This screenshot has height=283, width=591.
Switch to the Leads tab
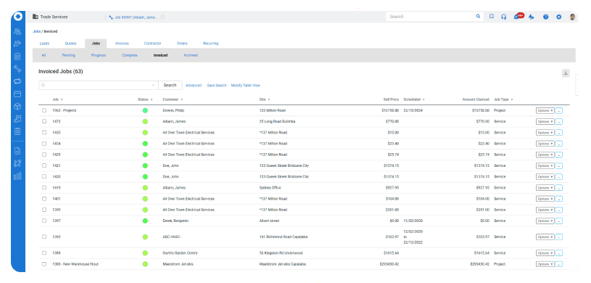click(x=44, y=44)
